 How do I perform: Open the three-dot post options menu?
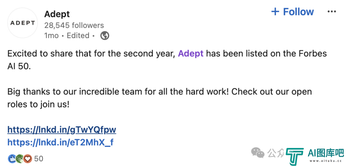(x=332, y=12)
